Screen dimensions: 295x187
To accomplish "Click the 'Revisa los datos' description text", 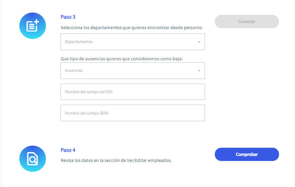I will click(x=116, y=160).
